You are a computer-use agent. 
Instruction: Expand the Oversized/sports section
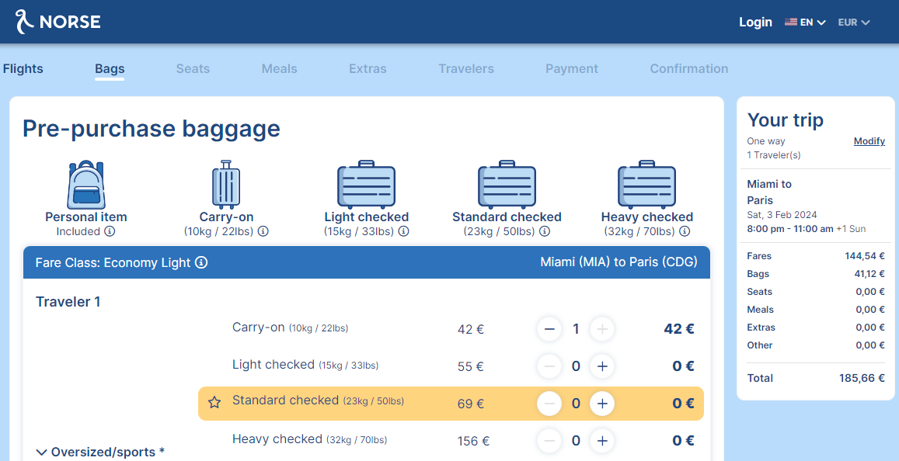[100, 452]
